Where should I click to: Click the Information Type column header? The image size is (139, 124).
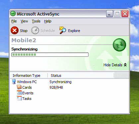(29, 76)
